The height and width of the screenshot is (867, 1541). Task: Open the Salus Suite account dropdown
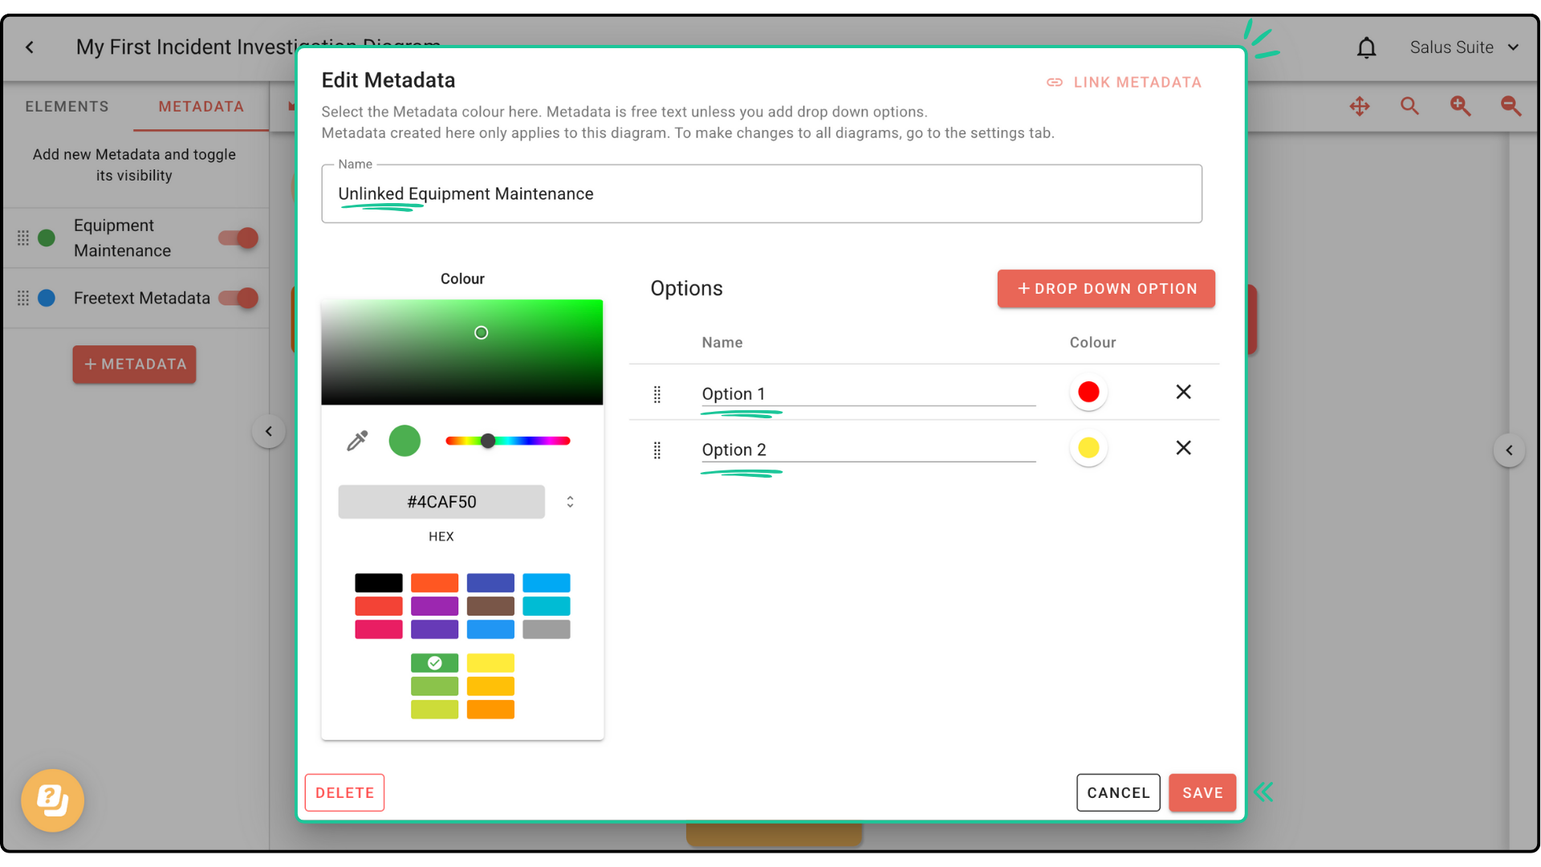(1464, 47)
